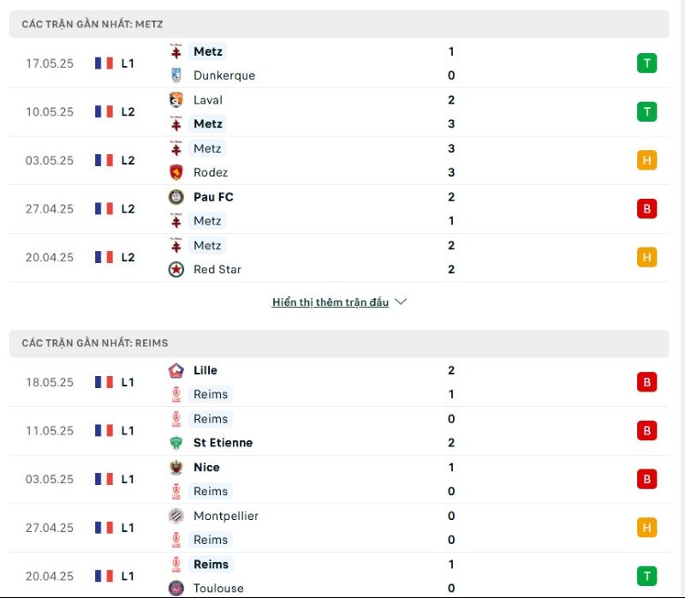The height and width of the screenshot is (598, 685).
Task: Click the 'Các trận gần nhất: Reims' header
Action: pos(339,344)
